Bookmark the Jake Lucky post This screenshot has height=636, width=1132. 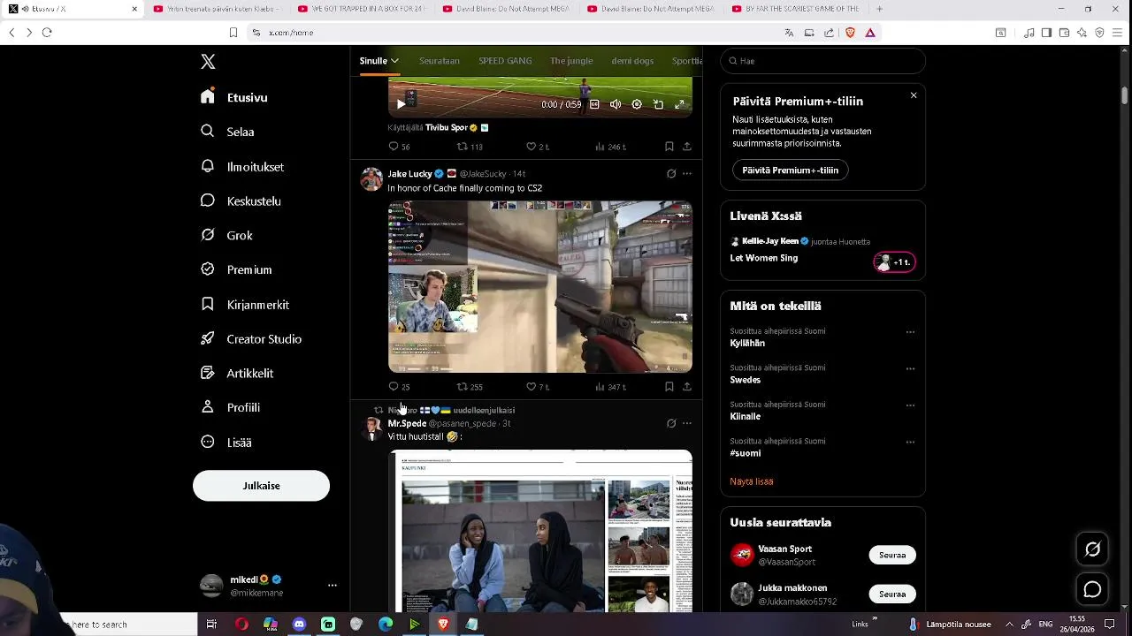[669, 387]
